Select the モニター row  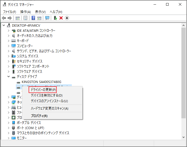[22, 138]
